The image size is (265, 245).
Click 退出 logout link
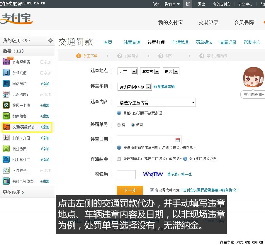[201, 4]
